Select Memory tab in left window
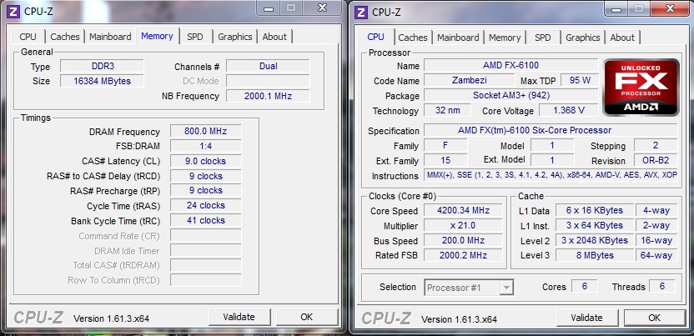The image size is (694, 336). (157, 36)
